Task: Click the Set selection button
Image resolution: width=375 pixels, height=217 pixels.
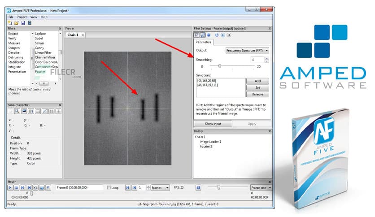Action: click(x=257, y=88)
